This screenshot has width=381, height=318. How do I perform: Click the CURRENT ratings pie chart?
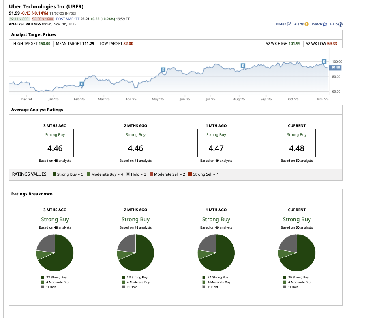(x=297, y=253)
